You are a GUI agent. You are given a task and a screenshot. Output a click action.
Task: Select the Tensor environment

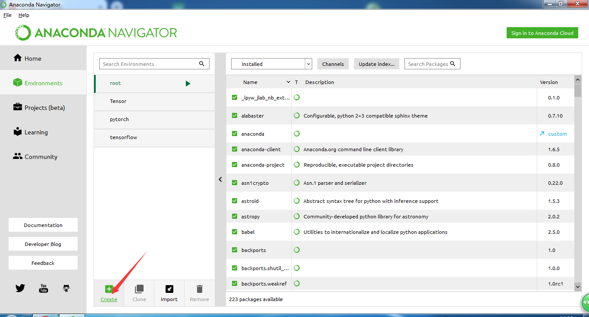point(154,101)
